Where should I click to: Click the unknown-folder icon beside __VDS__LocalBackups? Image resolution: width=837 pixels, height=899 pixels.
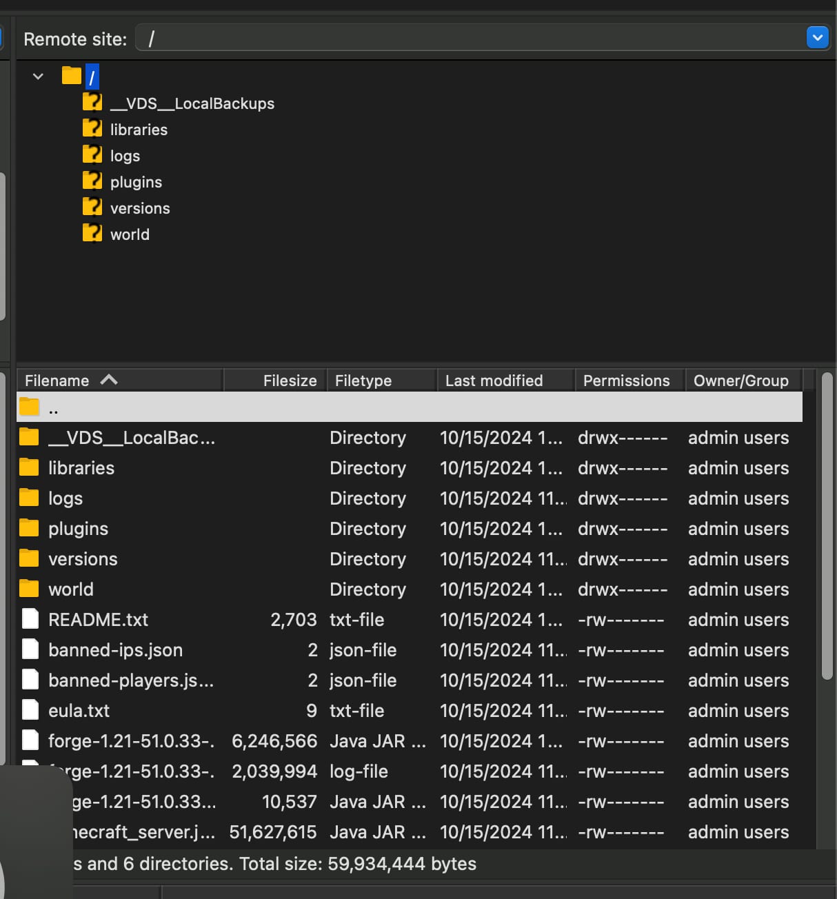click(92, 103)
